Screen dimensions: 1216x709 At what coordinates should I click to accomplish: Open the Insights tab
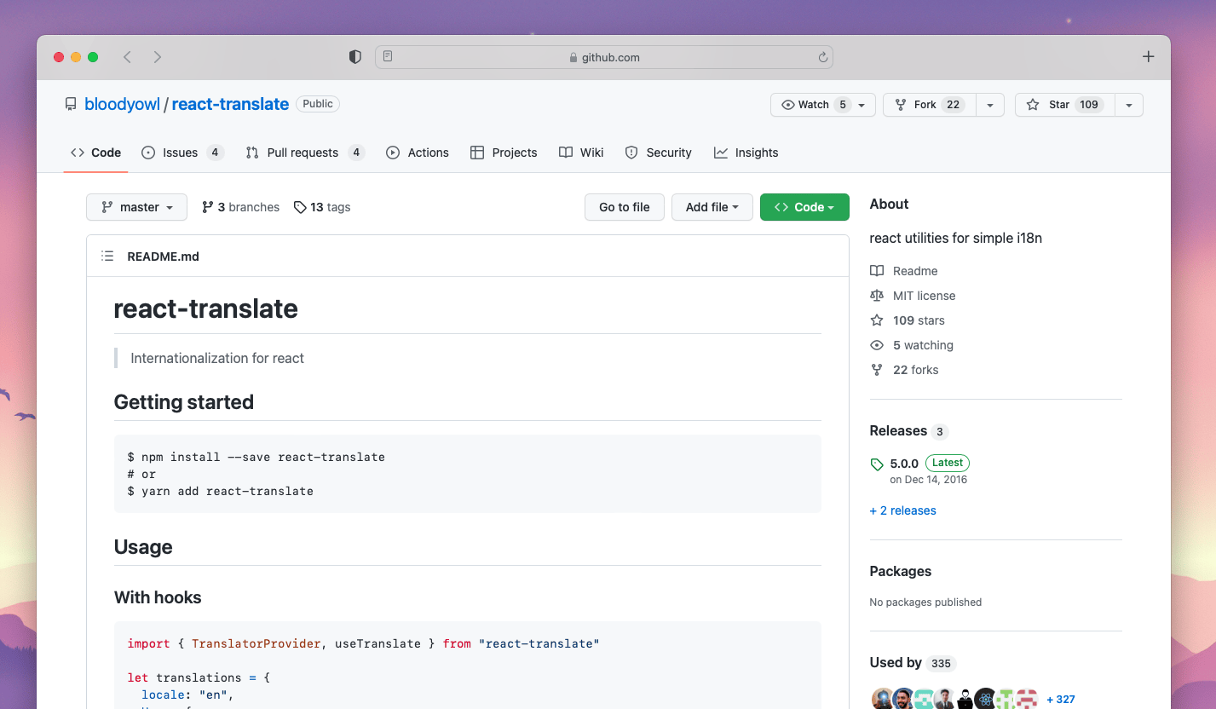click(746, 153)
